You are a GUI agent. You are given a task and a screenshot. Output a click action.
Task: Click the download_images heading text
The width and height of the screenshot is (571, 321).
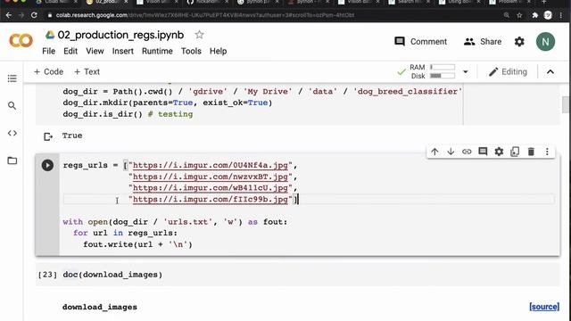pos(99,307)
